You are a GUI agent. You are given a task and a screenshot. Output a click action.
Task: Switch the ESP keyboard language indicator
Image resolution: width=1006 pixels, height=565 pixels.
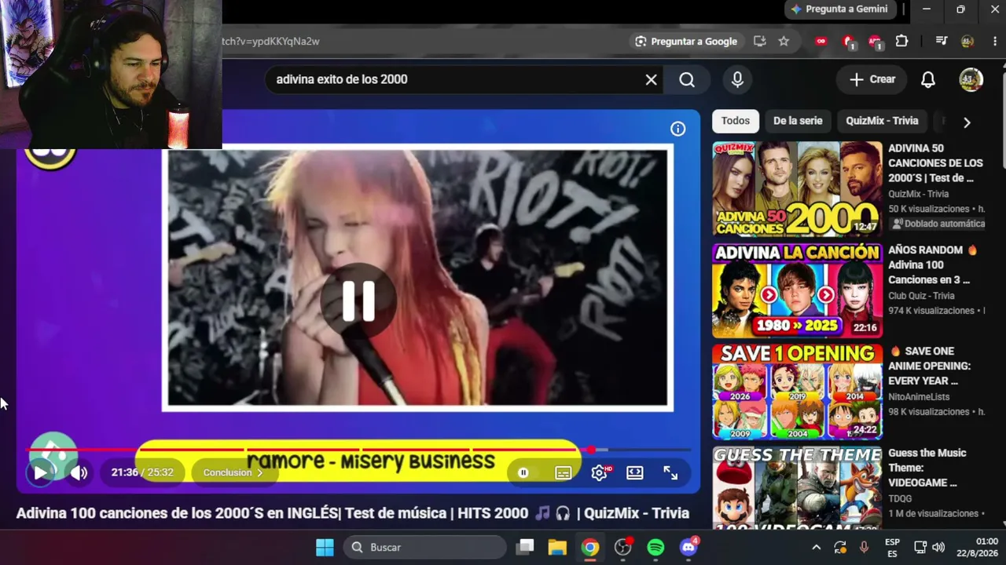click(x=892, y=547)
